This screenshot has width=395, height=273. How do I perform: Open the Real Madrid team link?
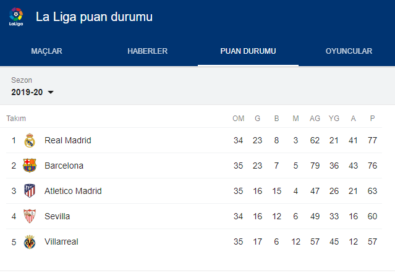[67, 140]
